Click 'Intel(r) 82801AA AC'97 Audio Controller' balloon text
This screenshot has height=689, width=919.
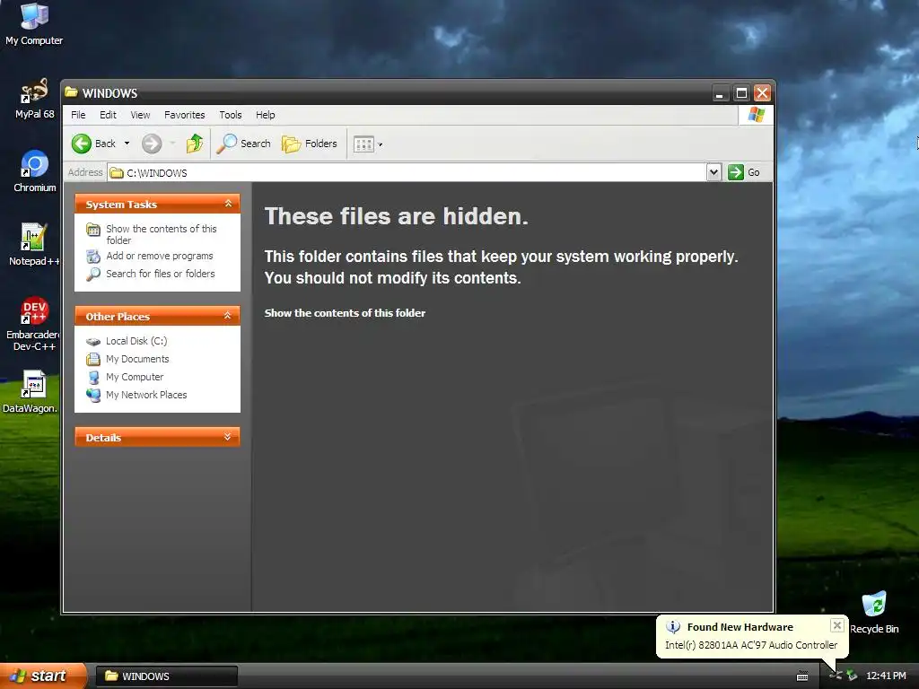(x=751, y=645)
